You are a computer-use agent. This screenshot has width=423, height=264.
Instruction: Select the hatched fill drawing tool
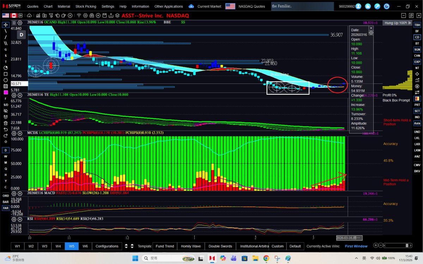[x=6, y=86]
